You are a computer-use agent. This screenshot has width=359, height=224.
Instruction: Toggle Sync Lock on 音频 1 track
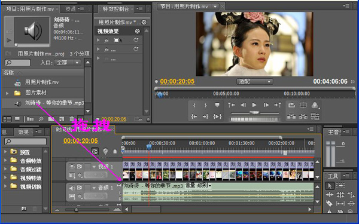click(80, 188)
